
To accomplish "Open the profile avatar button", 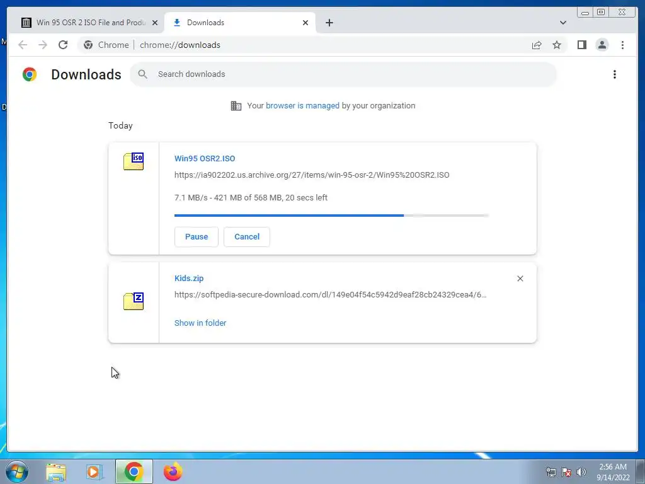I will [602, 45].
